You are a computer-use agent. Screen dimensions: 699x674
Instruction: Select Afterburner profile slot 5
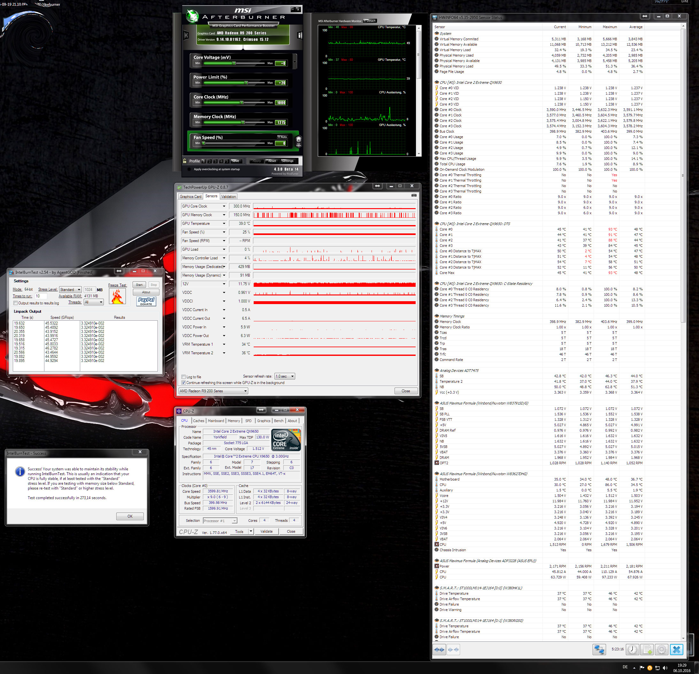coord(227,161)
